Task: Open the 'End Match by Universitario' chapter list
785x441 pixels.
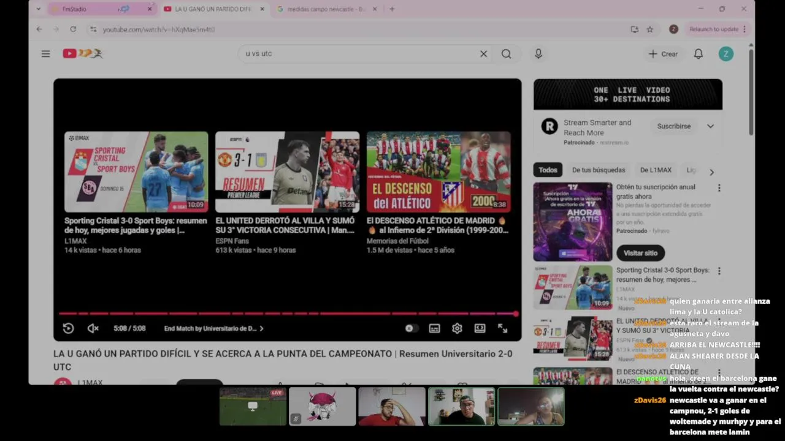Action: tap(213, 328)
